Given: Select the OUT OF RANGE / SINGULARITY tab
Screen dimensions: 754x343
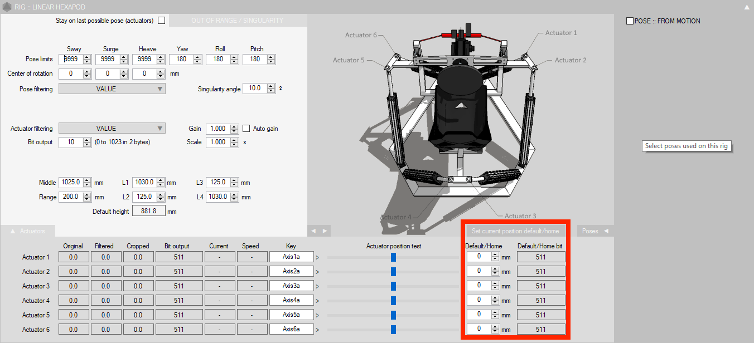Looking at the screenshot, I should (237, 21).
